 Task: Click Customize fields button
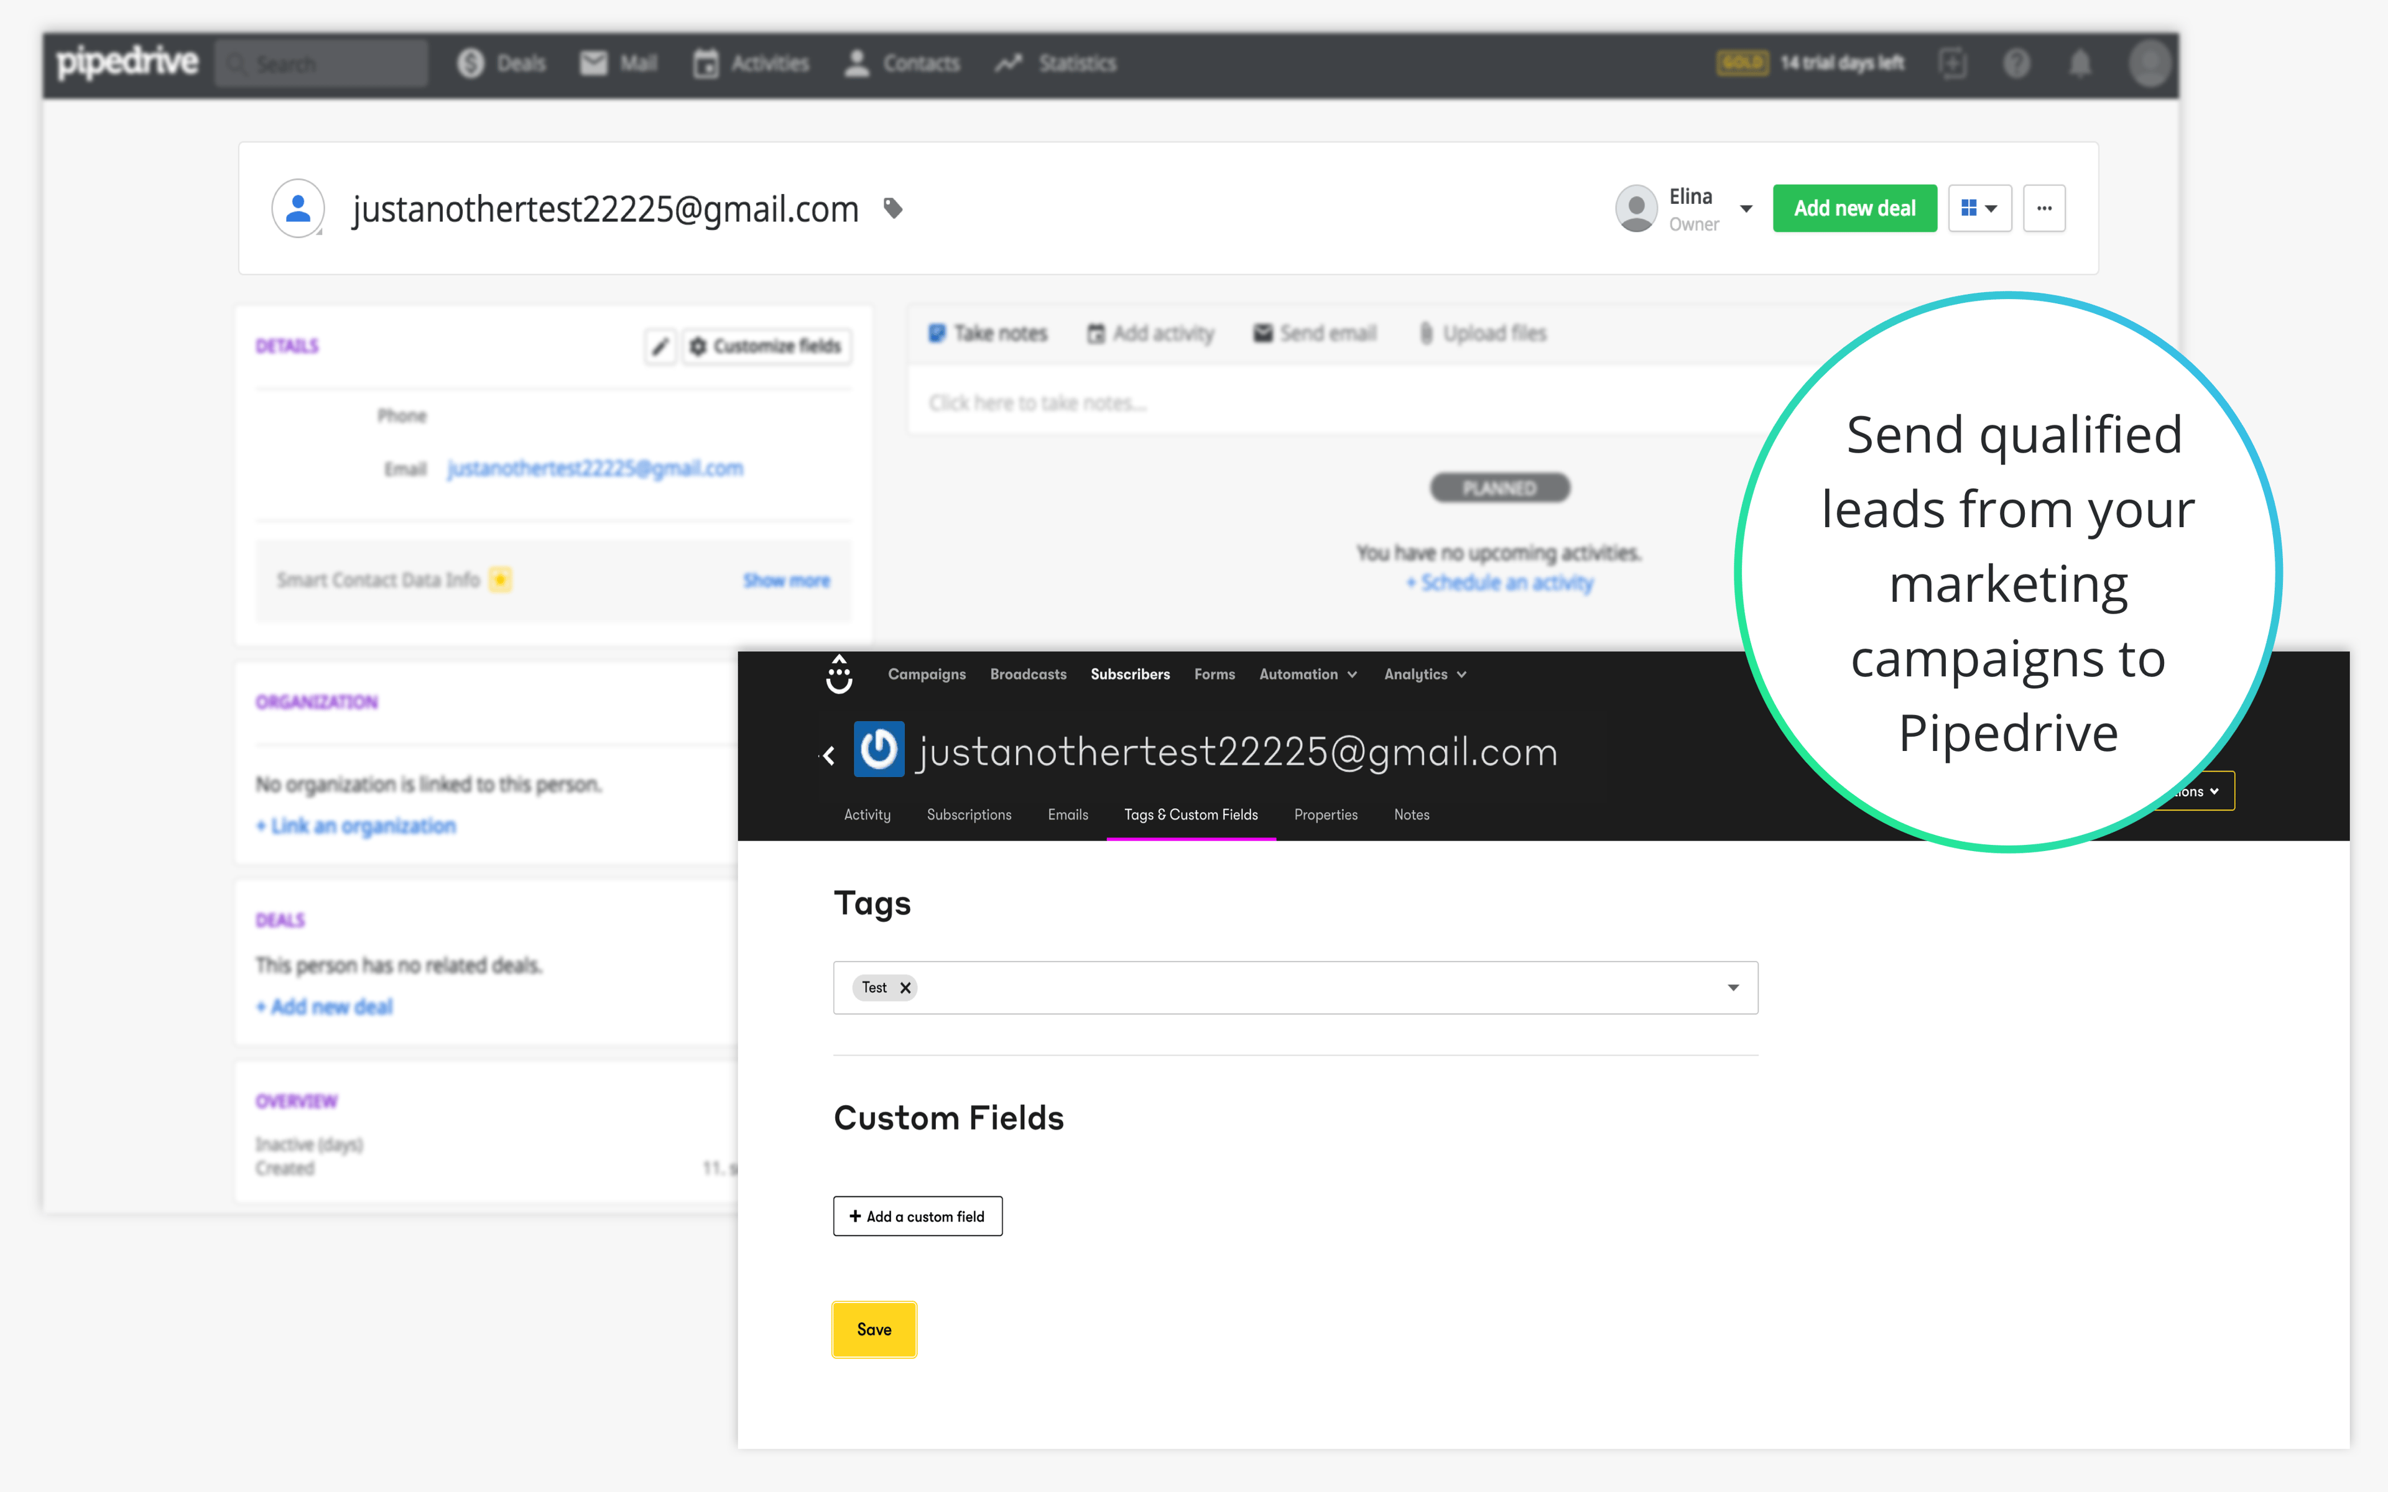click(x=766, y=346)
